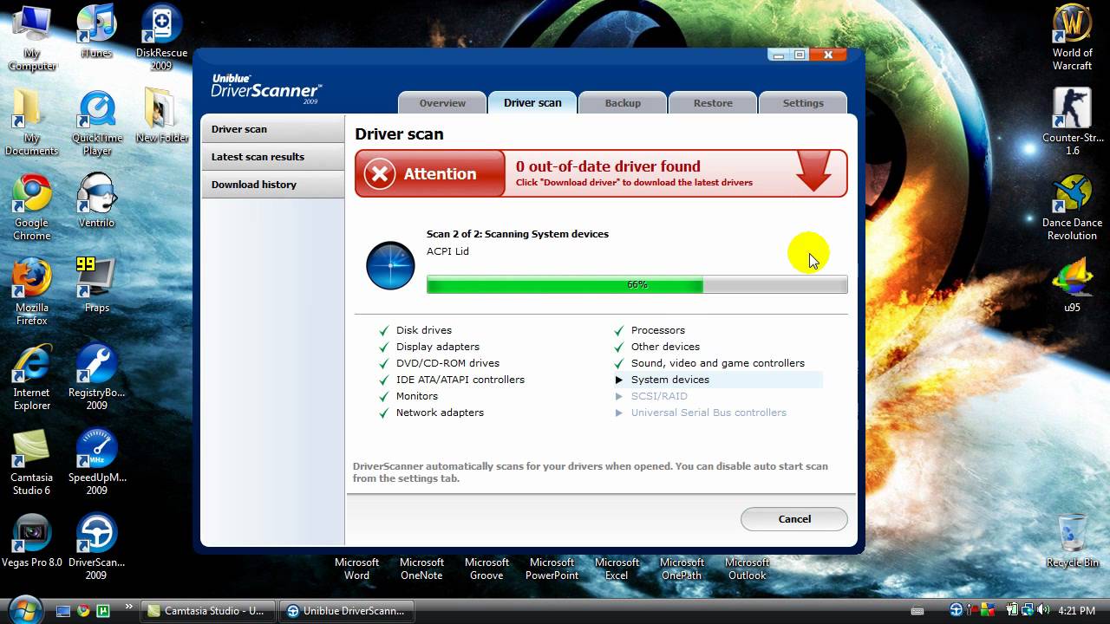The image size is (1110, 624).
Task: Select the Driver scan tab
Action: (x=532, y=102)
